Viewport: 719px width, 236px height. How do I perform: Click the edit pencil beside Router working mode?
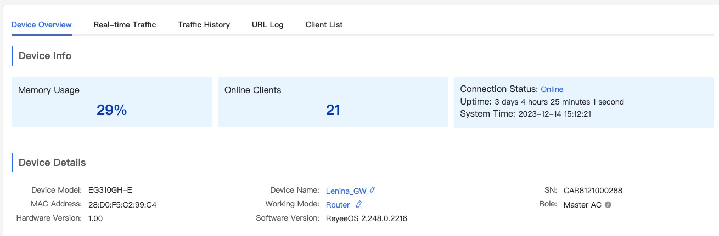pos(359,205)
